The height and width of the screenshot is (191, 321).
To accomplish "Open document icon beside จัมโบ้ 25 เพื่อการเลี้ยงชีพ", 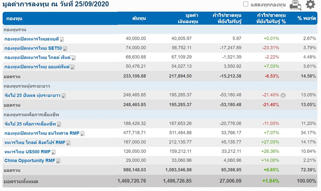I will click(59, 124).
